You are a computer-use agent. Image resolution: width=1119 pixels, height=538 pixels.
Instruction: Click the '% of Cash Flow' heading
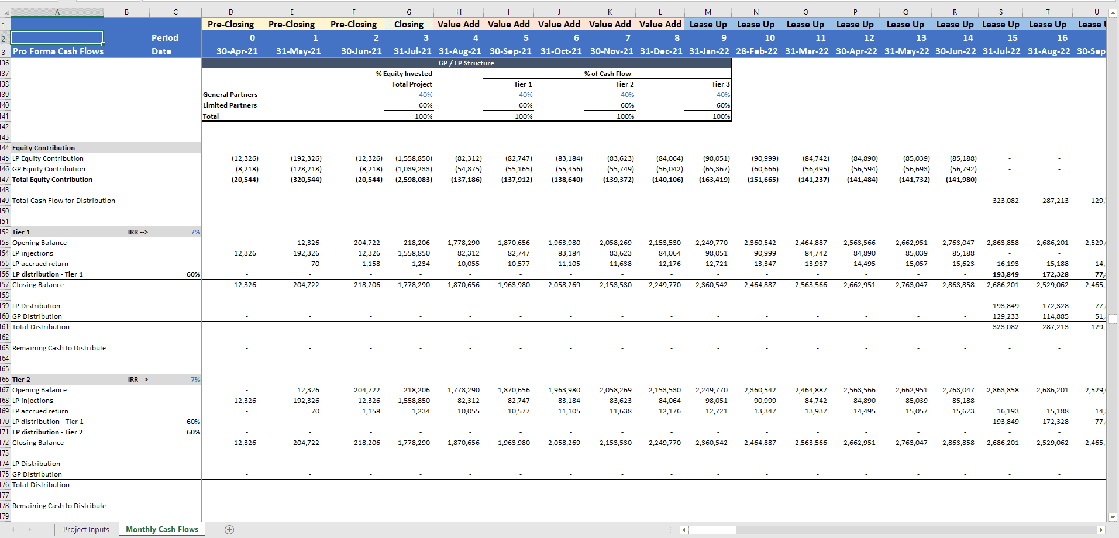pyautogui.click(x=607, y=74)
